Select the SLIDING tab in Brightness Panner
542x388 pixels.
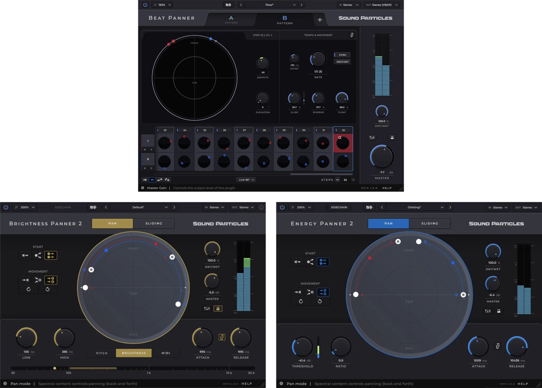pyautogui.click(x=154, y=223)
